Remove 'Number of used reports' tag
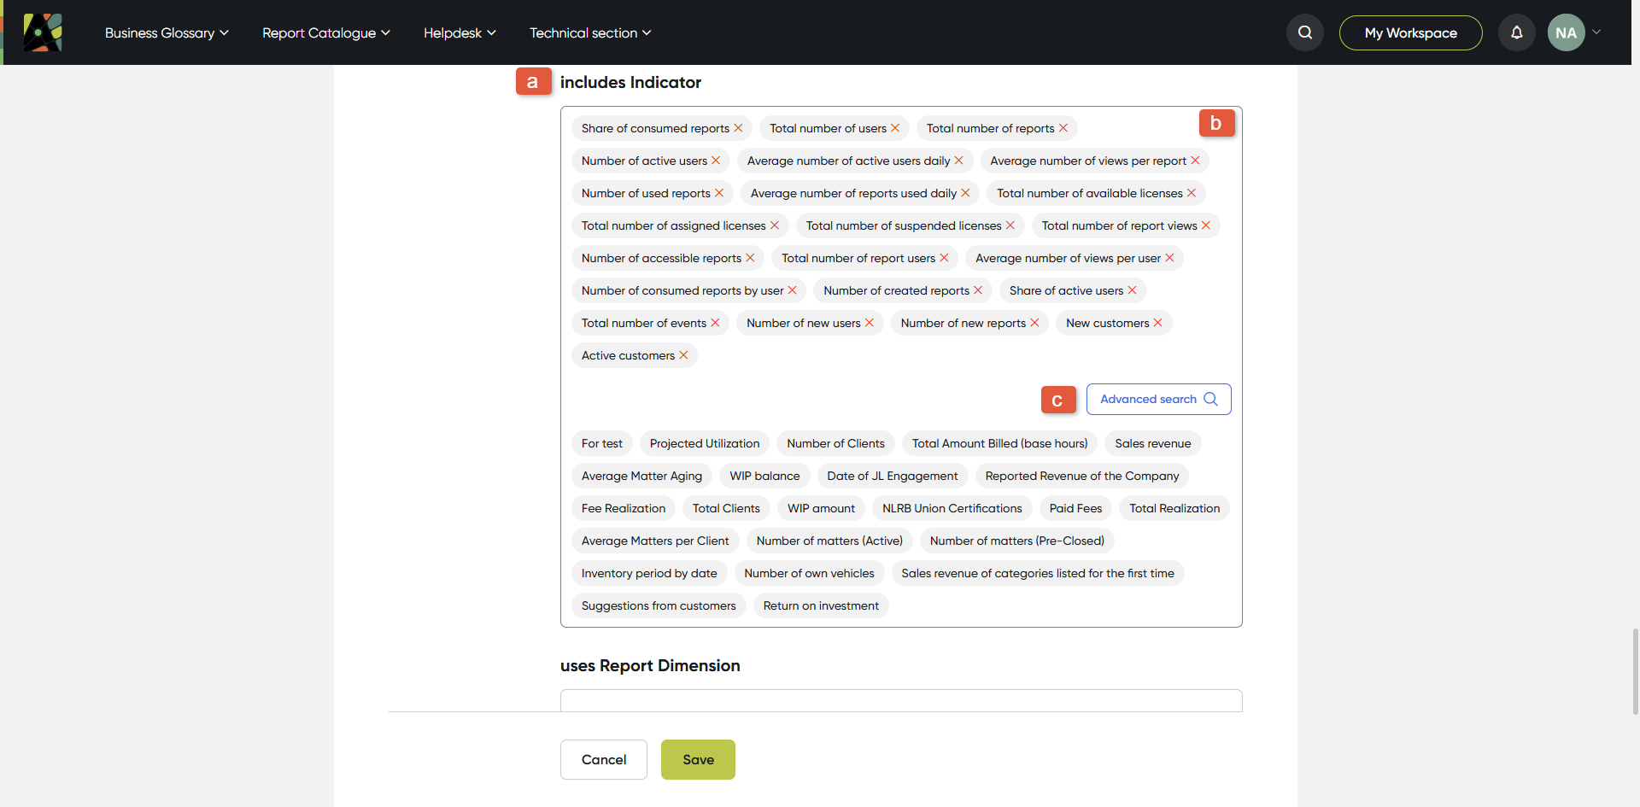The image size is (1640, 807). 719,193
